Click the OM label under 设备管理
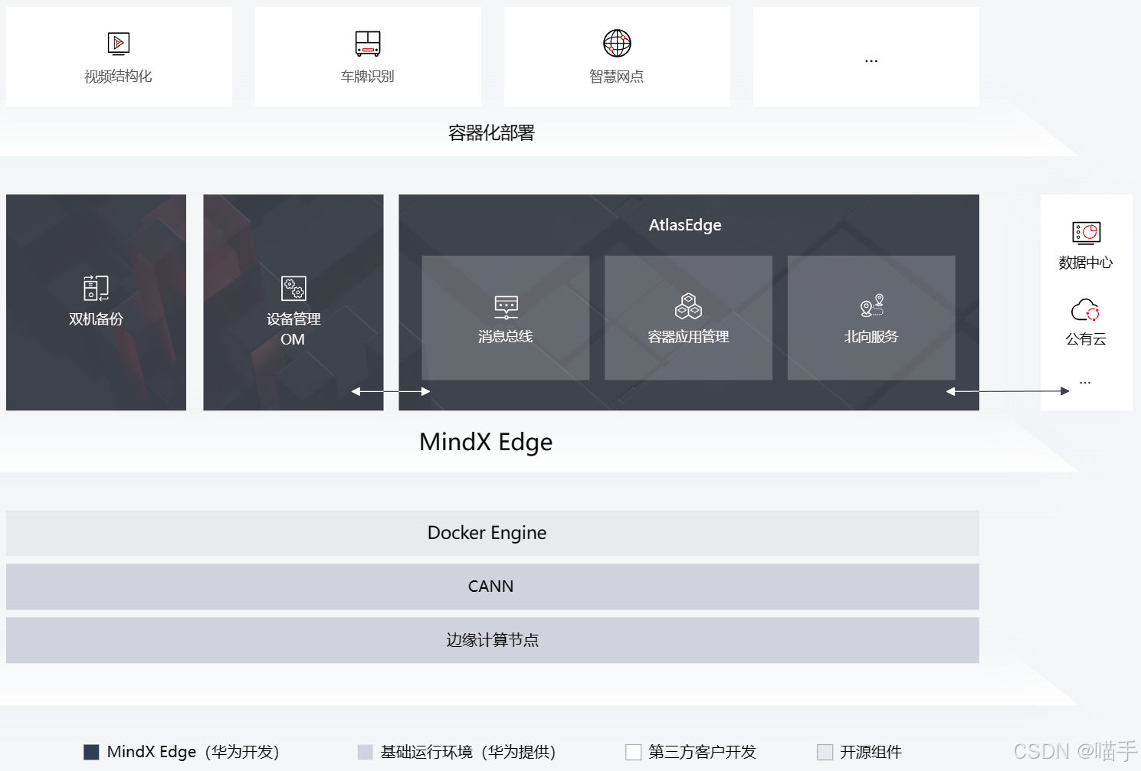 pos(293,339)
